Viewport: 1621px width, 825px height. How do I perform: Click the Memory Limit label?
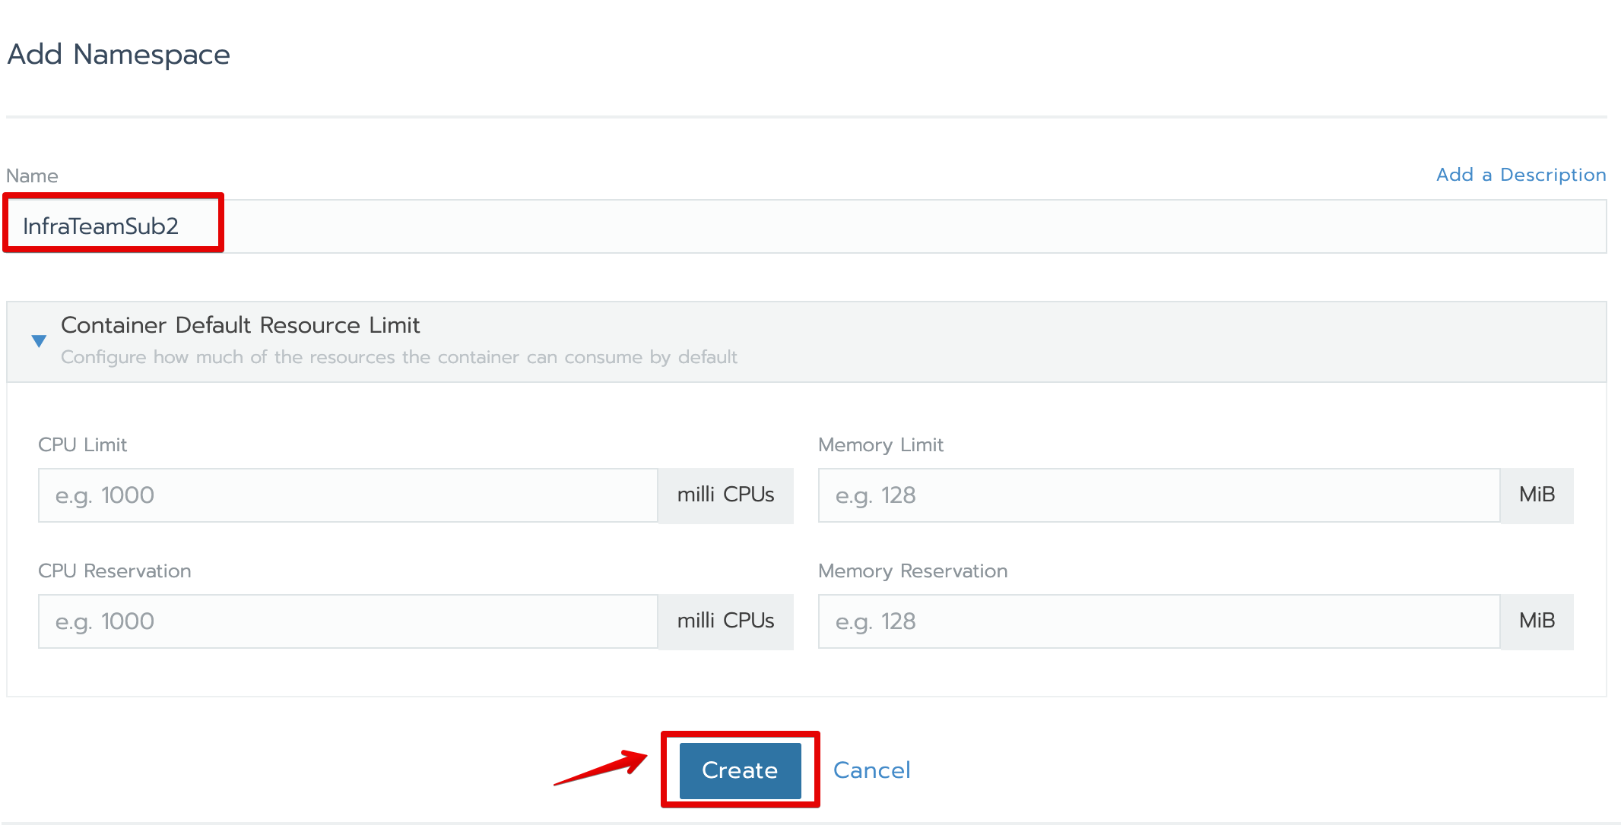[880, 445]
